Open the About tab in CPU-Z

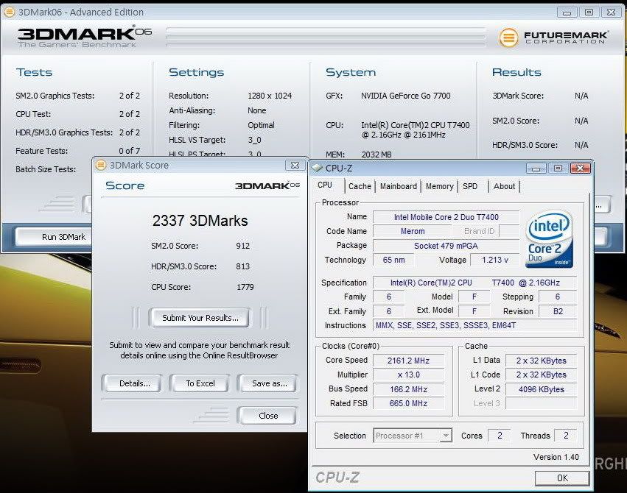504,186
